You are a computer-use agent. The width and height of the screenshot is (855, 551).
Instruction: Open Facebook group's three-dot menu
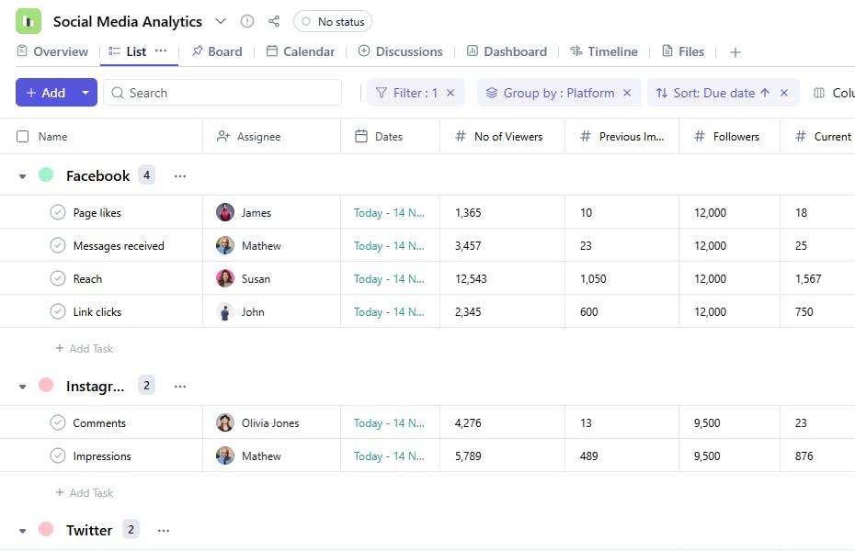point(180,176)
